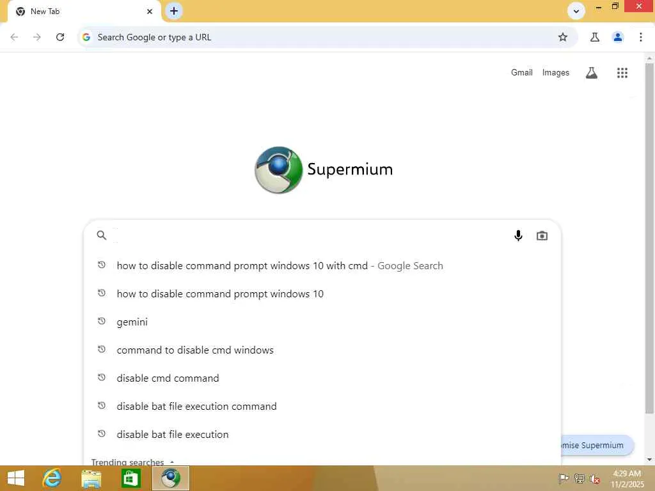
Task: Open Action Center flag in the tray
Action: pos(564,478)
